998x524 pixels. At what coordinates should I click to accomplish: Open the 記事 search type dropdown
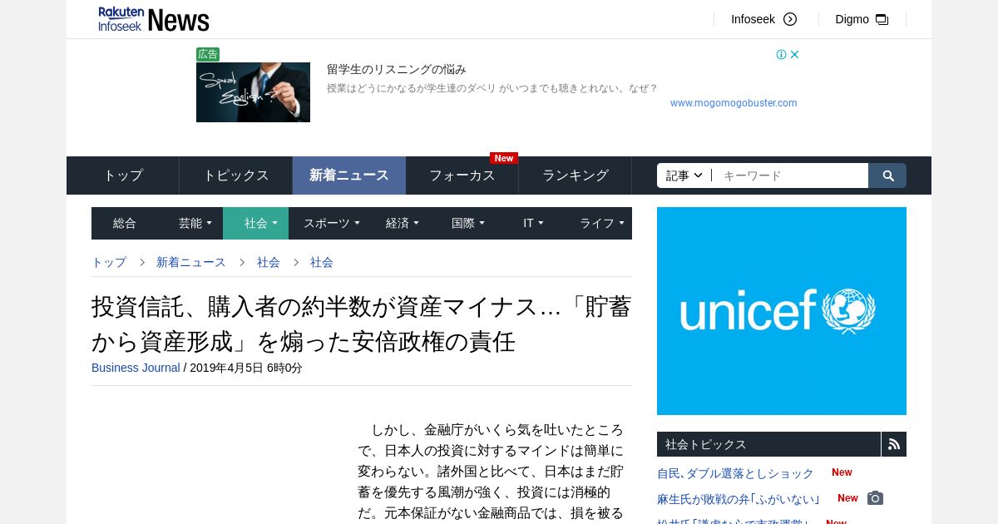tap(684, 175)
